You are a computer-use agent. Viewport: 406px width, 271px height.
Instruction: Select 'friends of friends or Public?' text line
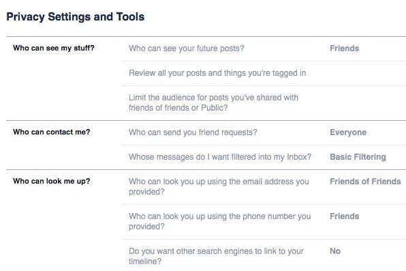coord(178,108)
